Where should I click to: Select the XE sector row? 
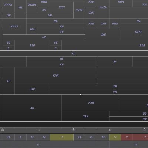point(62,32)
